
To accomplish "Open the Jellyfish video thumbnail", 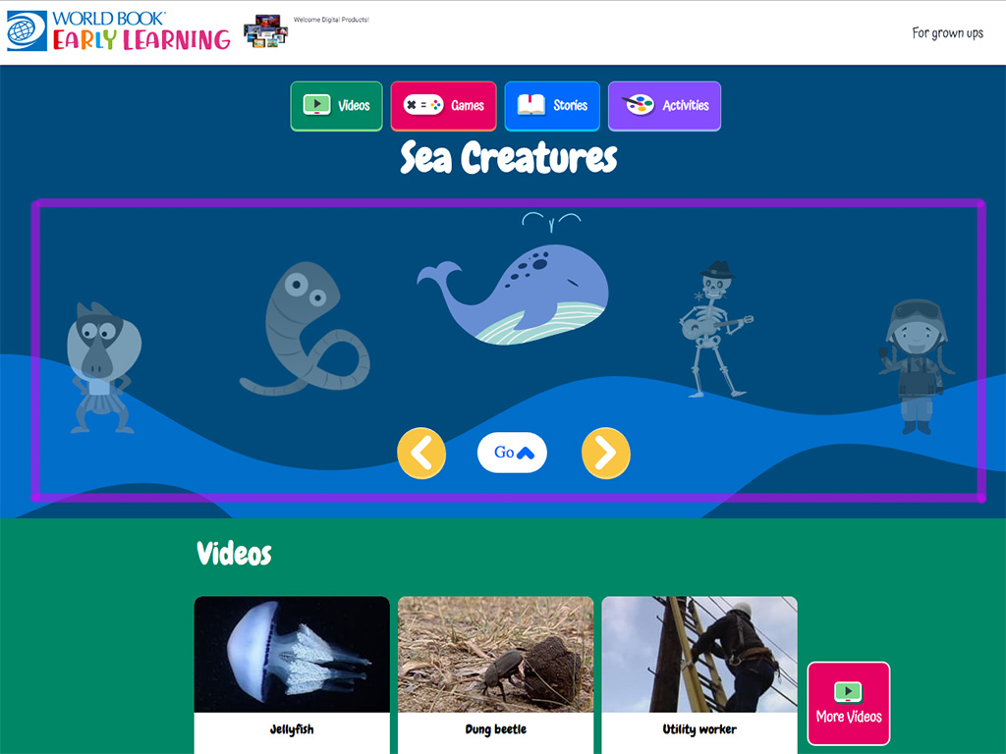I will click(292, 654).
